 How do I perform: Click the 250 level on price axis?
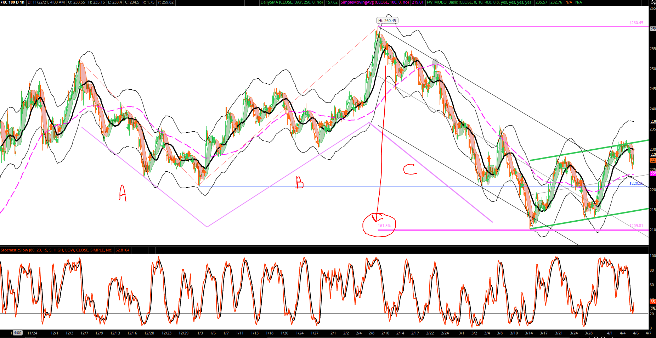click(x=652, y=69)
